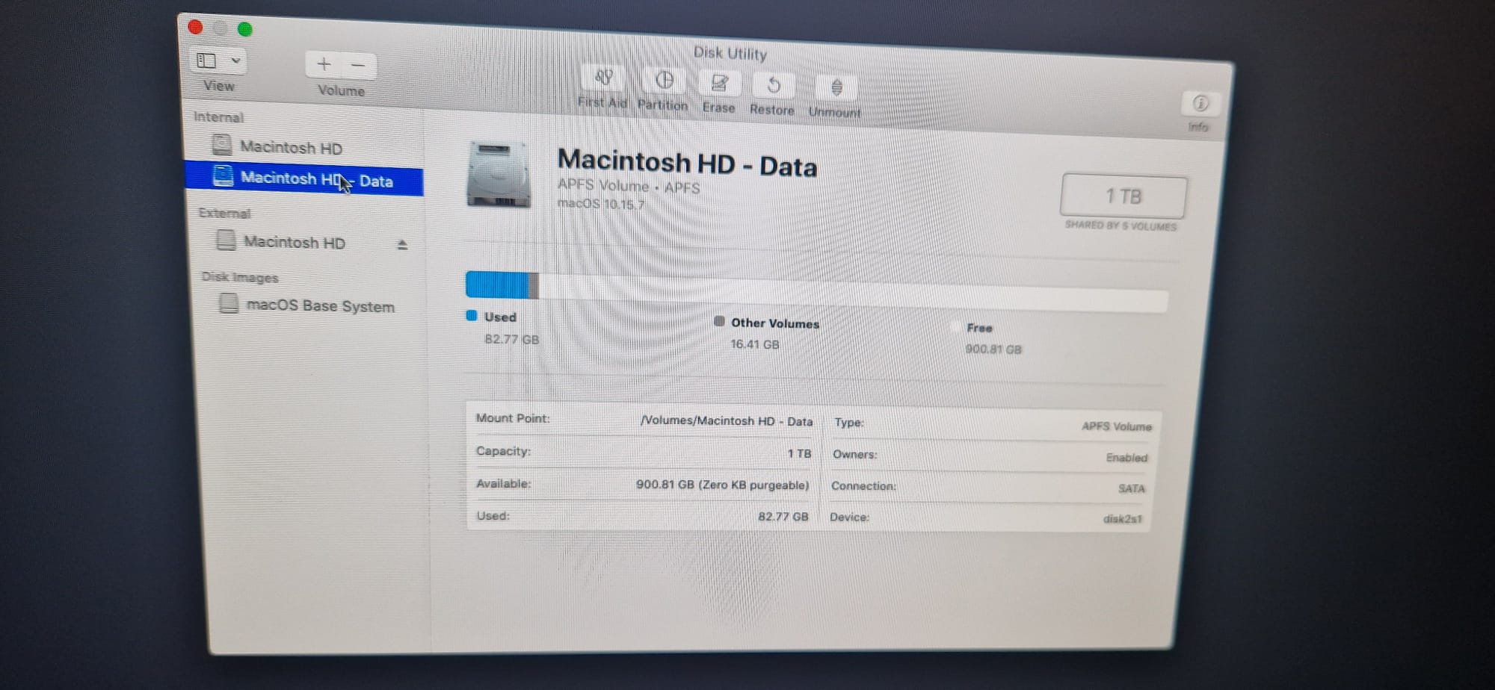Click the blue Used legend swatch
1495x690 pixels.
click(x=472, y=315)
